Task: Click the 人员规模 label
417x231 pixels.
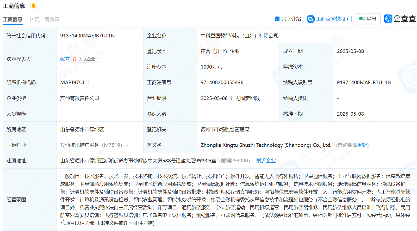Action: (x=16, y=114)
